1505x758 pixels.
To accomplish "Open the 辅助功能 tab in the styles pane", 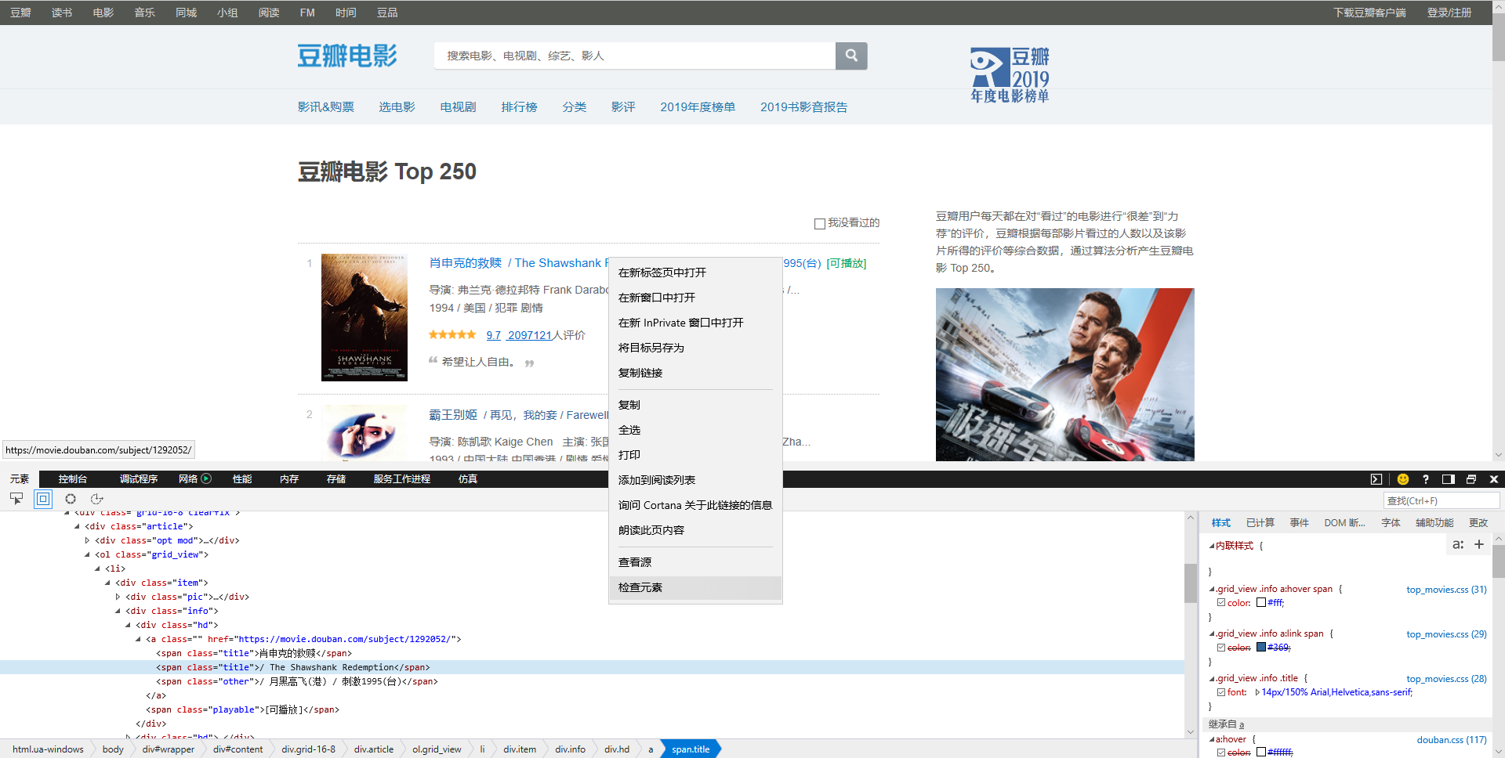I will pyautogui.click(x=1434, y=523).
